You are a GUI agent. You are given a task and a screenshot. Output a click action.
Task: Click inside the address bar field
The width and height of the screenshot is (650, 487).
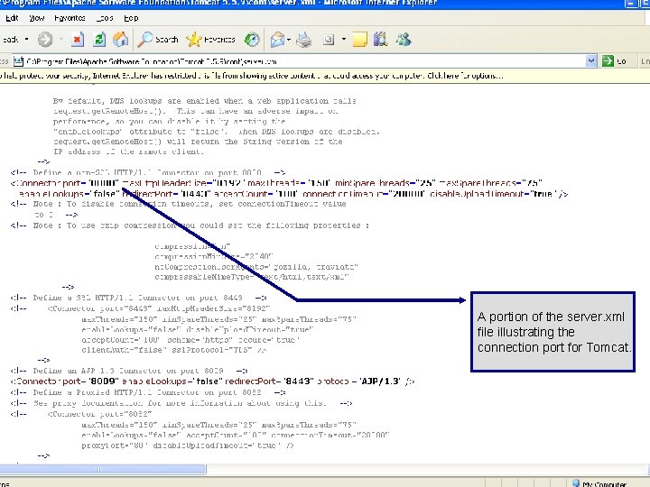305,61
